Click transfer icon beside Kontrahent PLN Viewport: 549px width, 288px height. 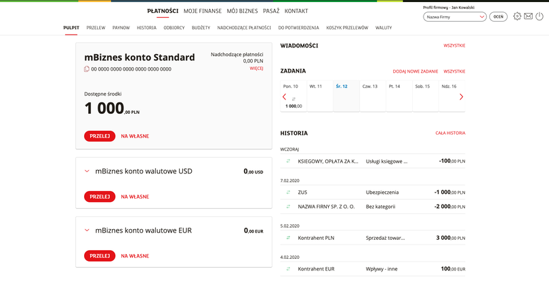(288, 238)
